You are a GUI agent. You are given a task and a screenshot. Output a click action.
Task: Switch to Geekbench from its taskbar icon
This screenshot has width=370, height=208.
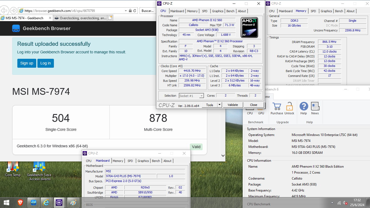tap(34, 203)
